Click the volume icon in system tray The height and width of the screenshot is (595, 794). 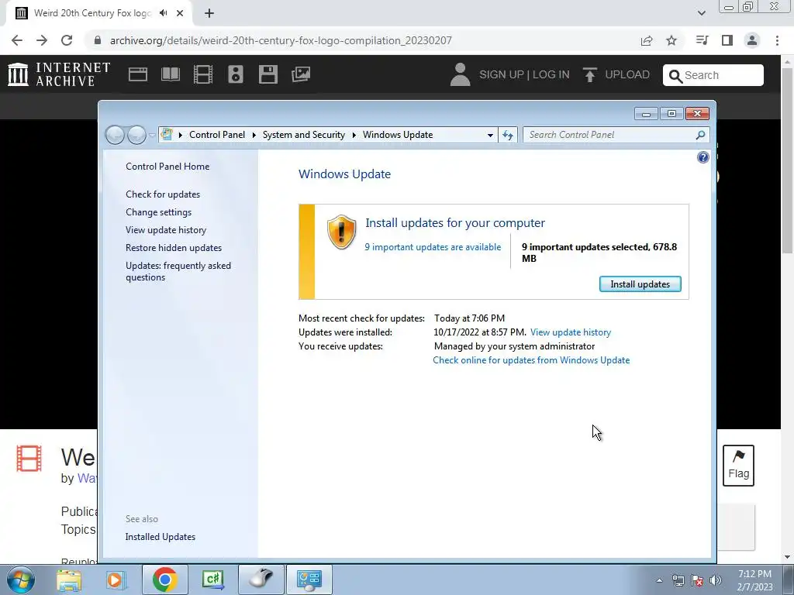pyautogui.click(x=716, y=580)
